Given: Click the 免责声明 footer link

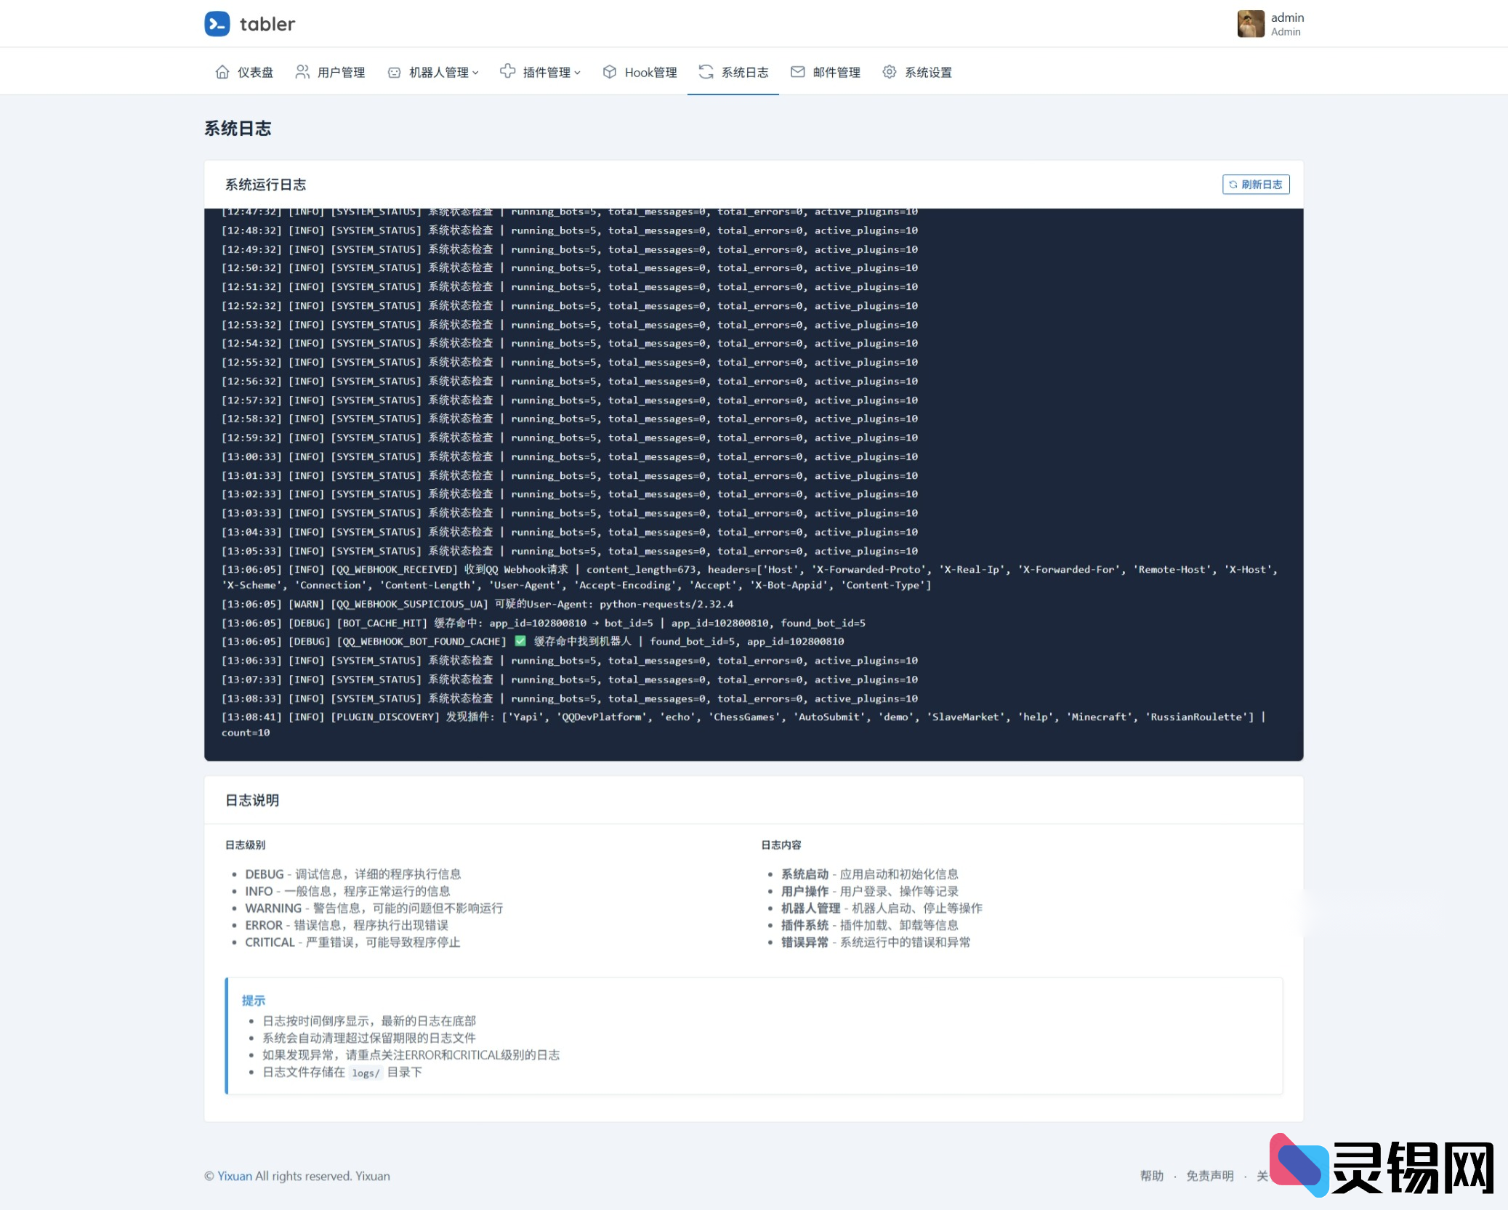Looking at the screenshot, I should pos(1209,1176).
